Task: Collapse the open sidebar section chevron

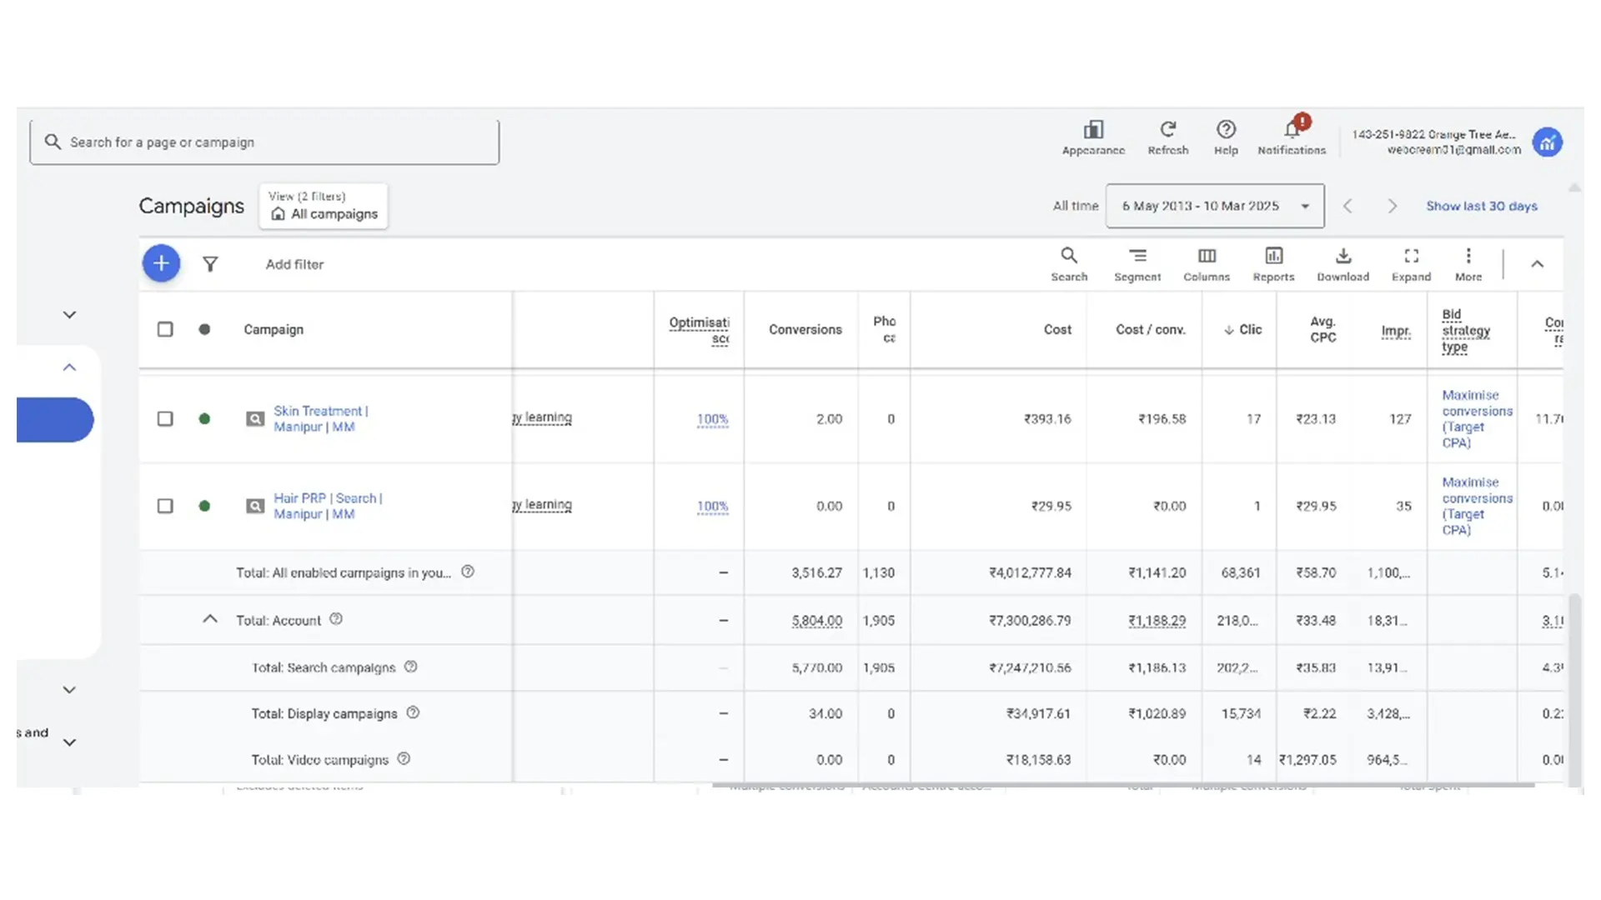Action: (x=70, y=367)
